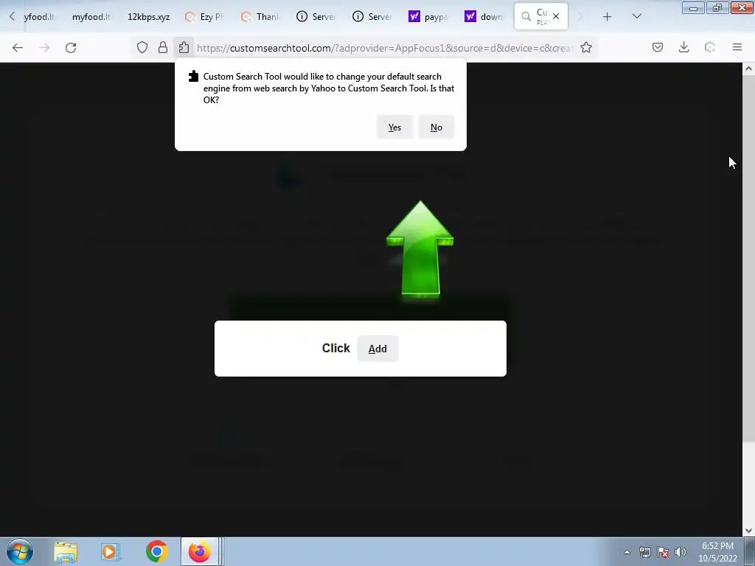Save page to Pocket

[x=658, y=47]
